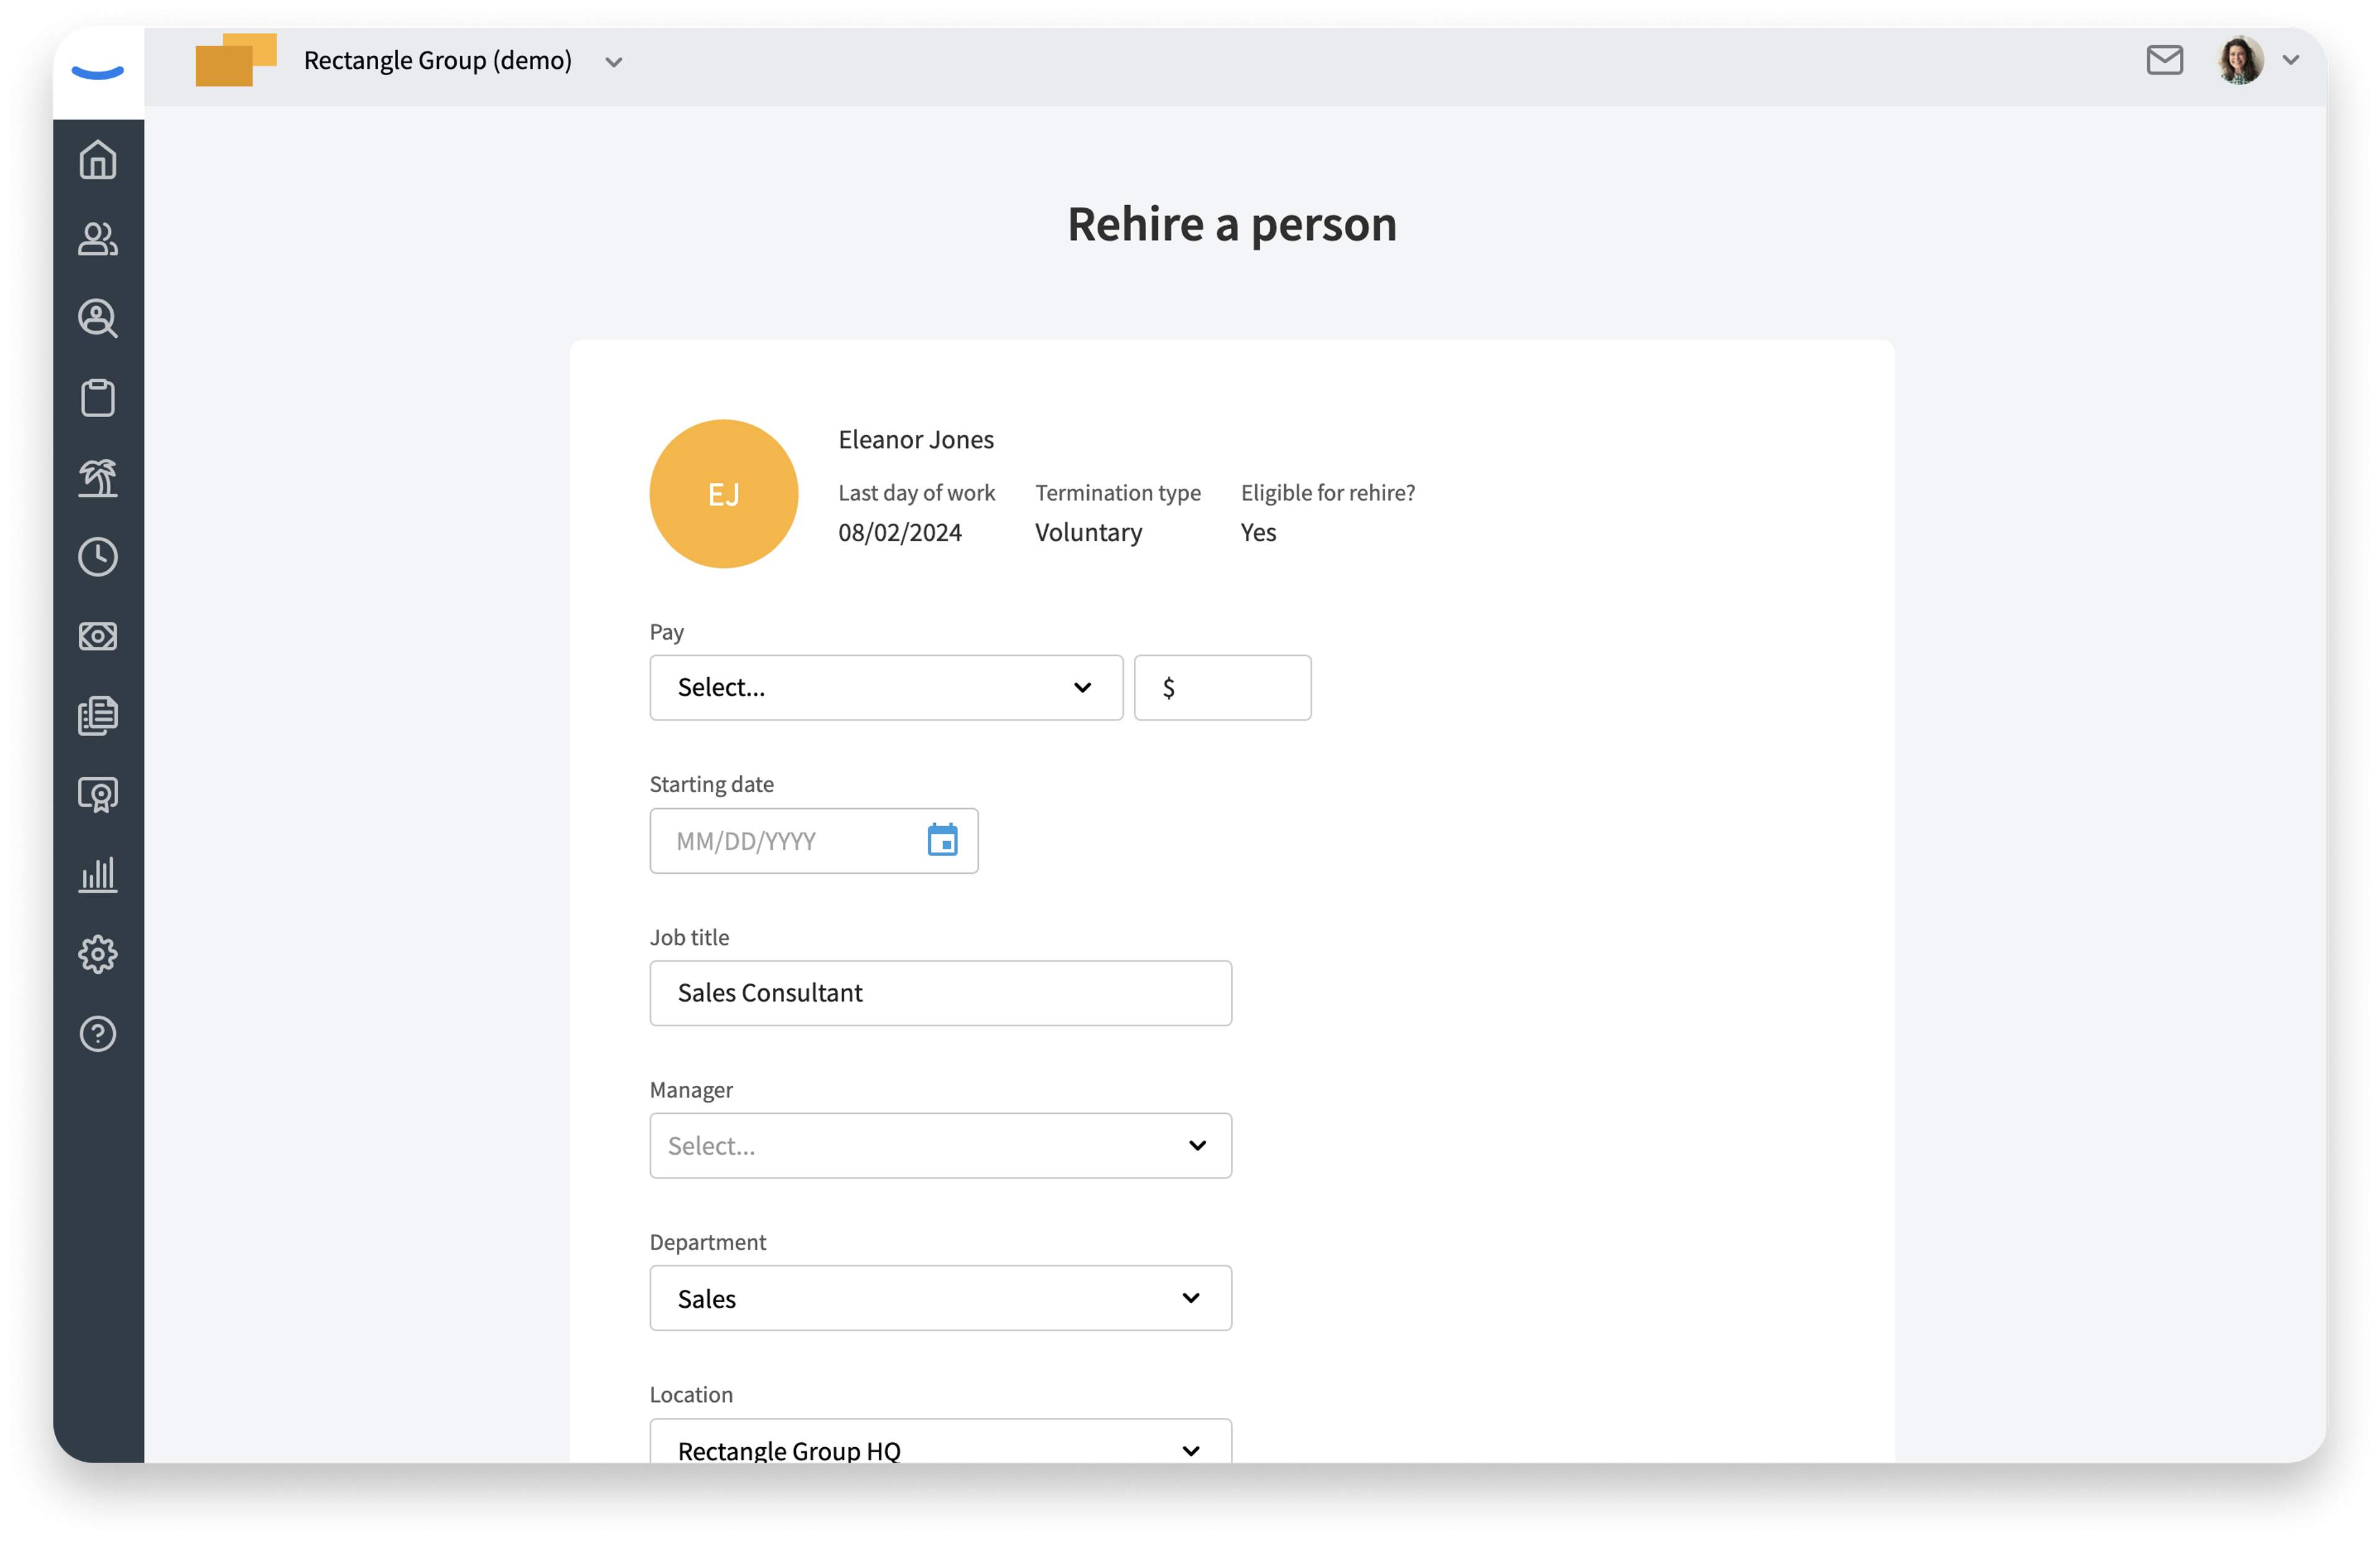Click the dollar pay amount field

click(x=1222, y=687)
